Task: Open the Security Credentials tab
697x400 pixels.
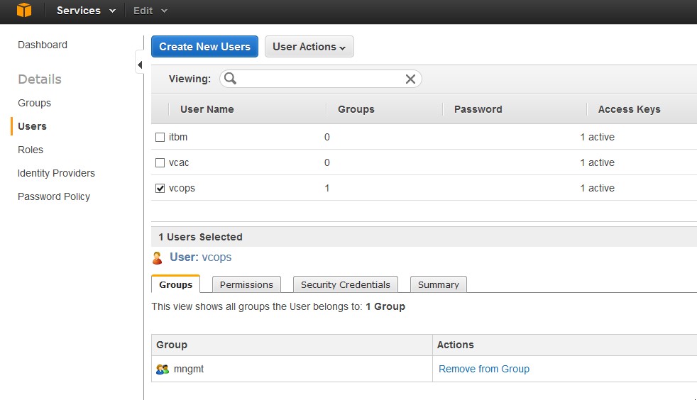Action: click(x=345, y=284)
